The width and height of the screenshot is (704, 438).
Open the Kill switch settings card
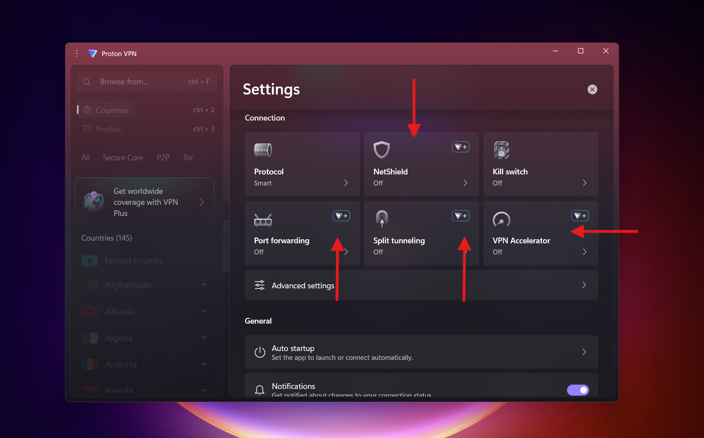pos(541,164)
